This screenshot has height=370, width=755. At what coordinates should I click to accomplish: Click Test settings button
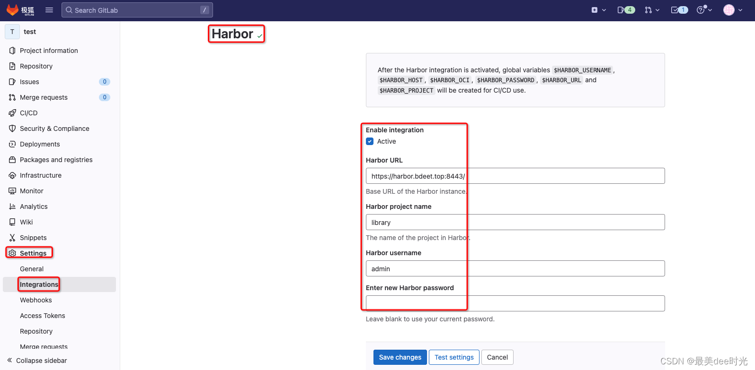pos(454,357)
